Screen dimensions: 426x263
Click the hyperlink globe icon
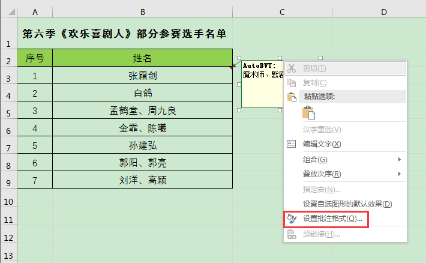coord(292,234)
